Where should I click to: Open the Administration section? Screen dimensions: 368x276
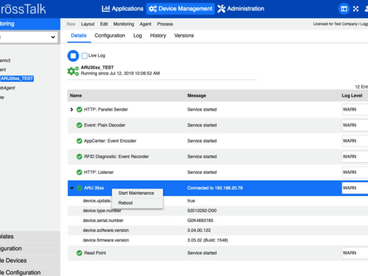241,9
